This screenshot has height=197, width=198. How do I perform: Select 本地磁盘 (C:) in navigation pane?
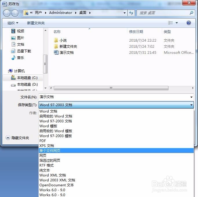coord(23,78)
